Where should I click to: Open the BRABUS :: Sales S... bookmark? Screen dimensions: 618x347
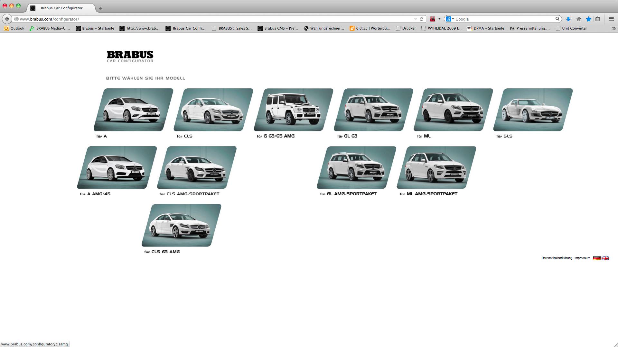(x=232, y=28)
